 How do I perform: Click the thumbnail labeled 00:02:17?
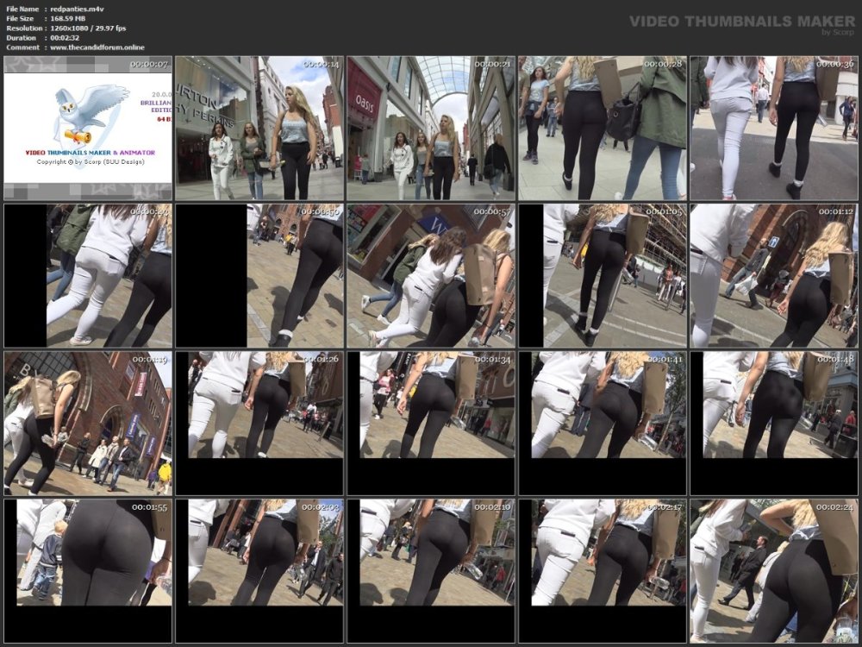[x=603, y=571]
